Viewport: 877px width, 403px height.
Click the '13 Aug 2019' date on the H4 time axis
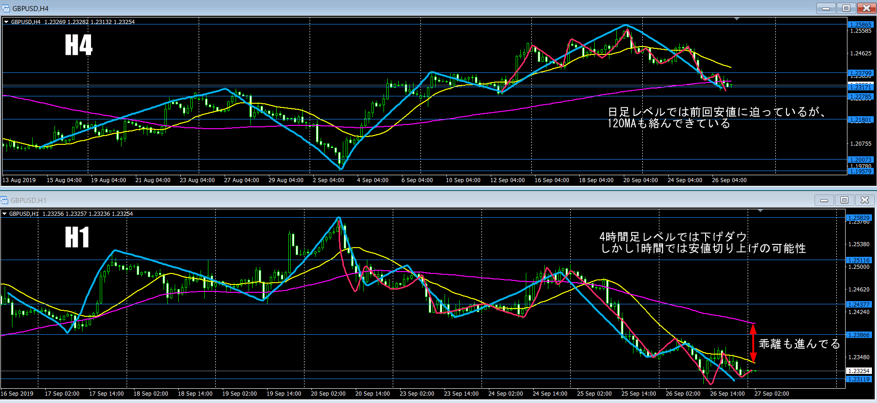point(19,180)
